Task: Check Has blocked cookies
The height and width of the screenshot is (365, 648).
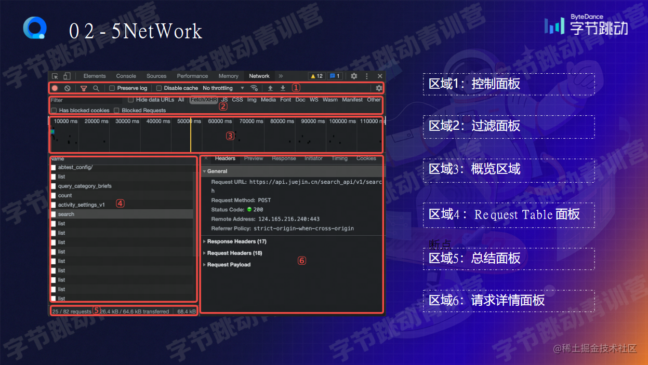Action: tap(54, 110)
